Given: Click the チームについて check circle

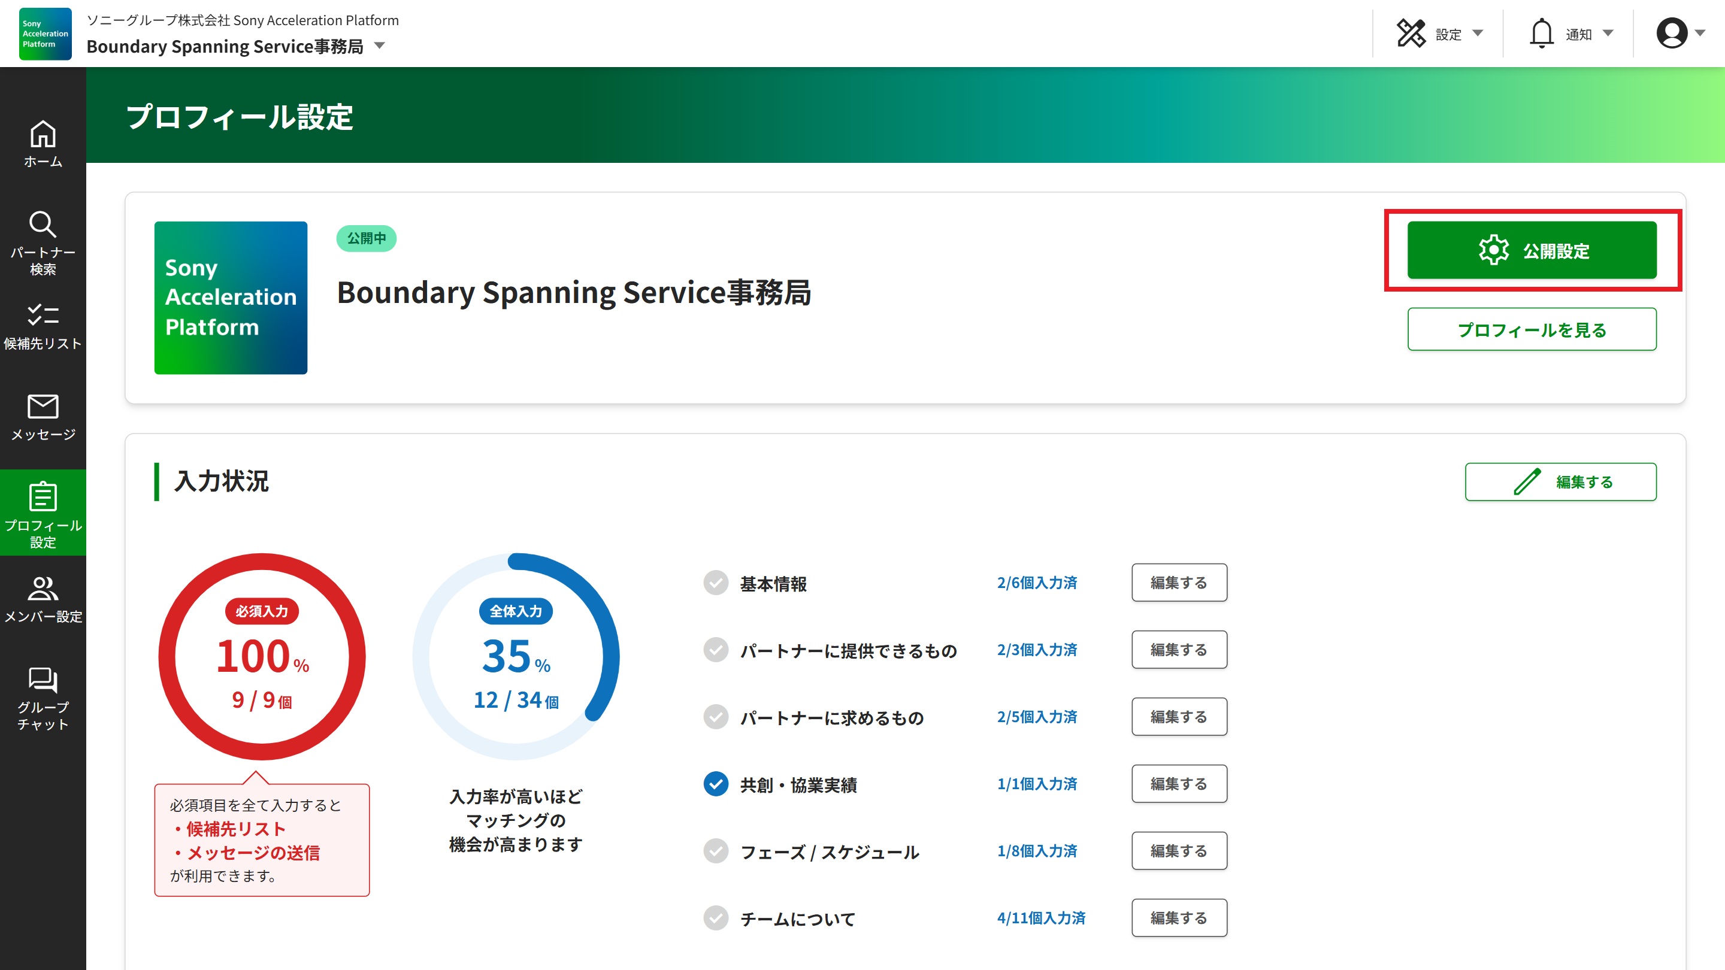Looking at the screenshot, I should click(x=716, y=918).
